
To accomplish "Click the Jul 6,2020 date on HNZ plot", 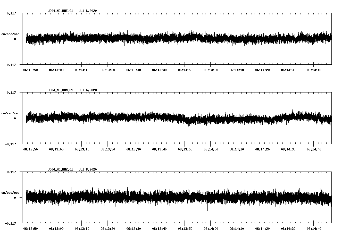I will click(88, 169).
